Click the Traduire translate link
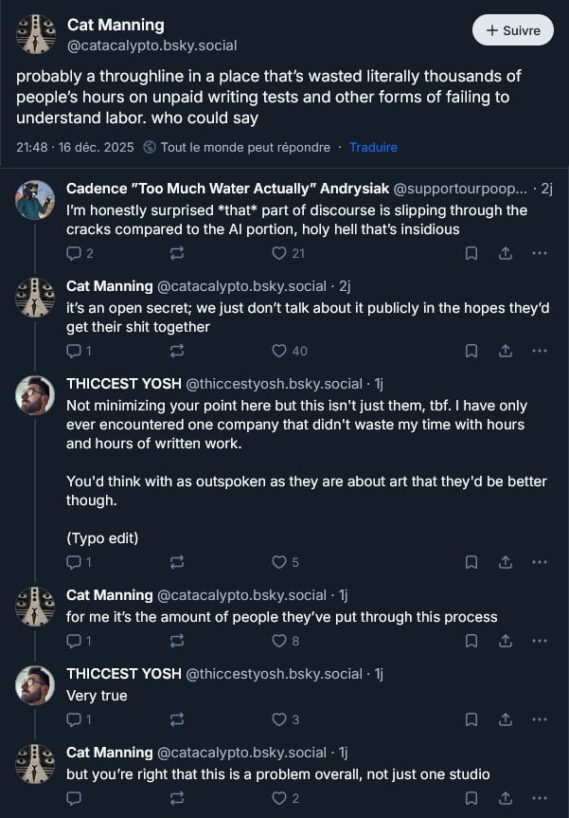569x818 pixels. (x=373, y=147)
